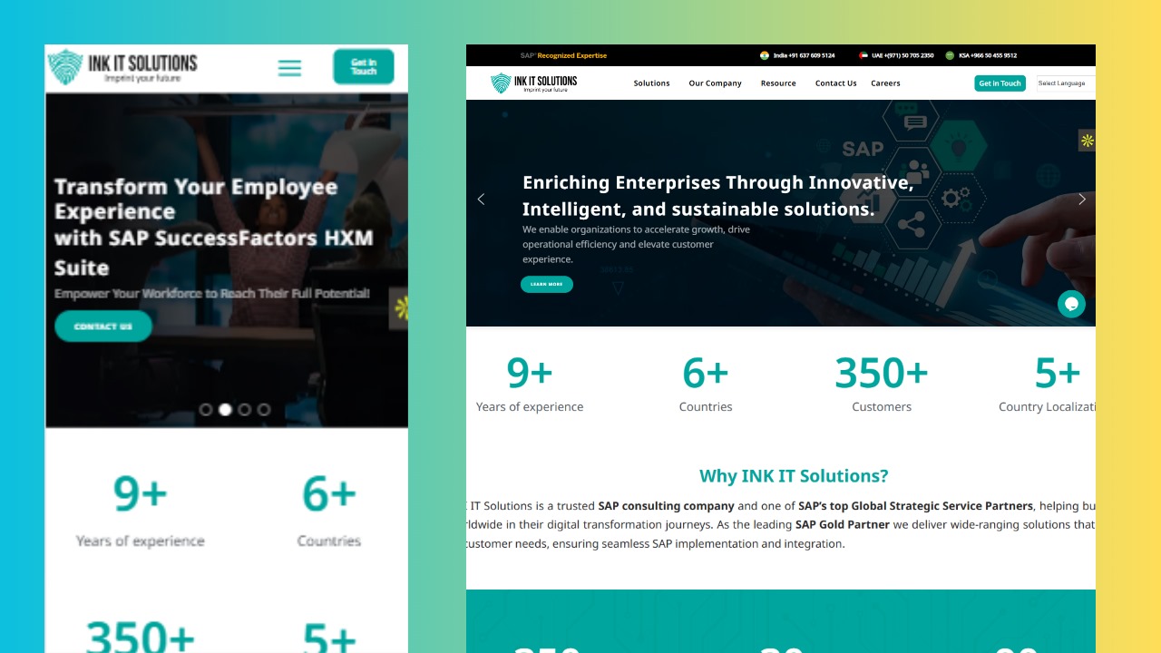Viewport: 1161px width, 653px height.
Task: Open the Careers menu item
Action: 885,83
